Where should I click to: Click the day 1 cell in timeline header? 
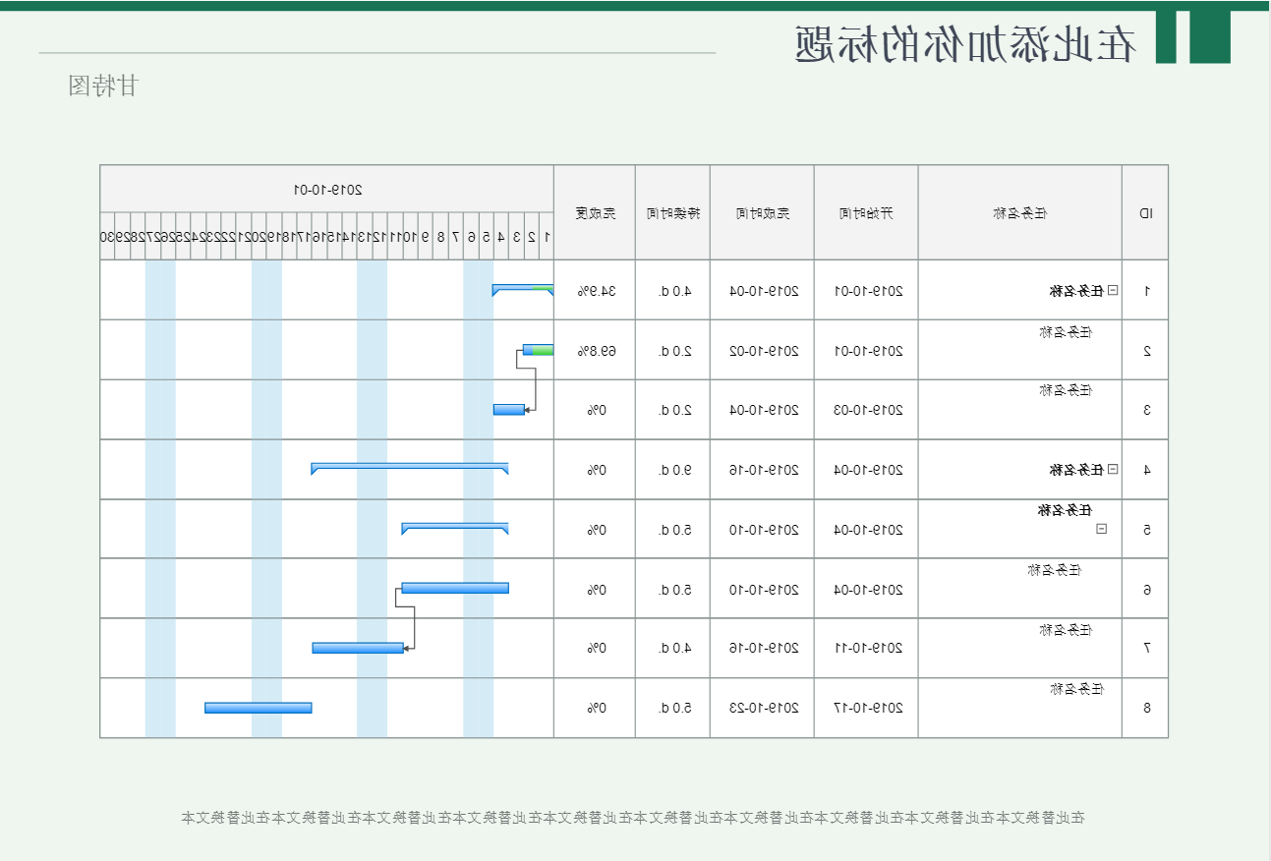(547, 236)
